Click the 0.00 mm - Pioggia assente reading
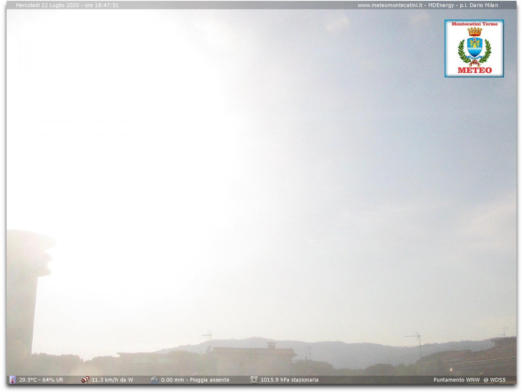The image size is (523, 392). click(x=195, y=380)
